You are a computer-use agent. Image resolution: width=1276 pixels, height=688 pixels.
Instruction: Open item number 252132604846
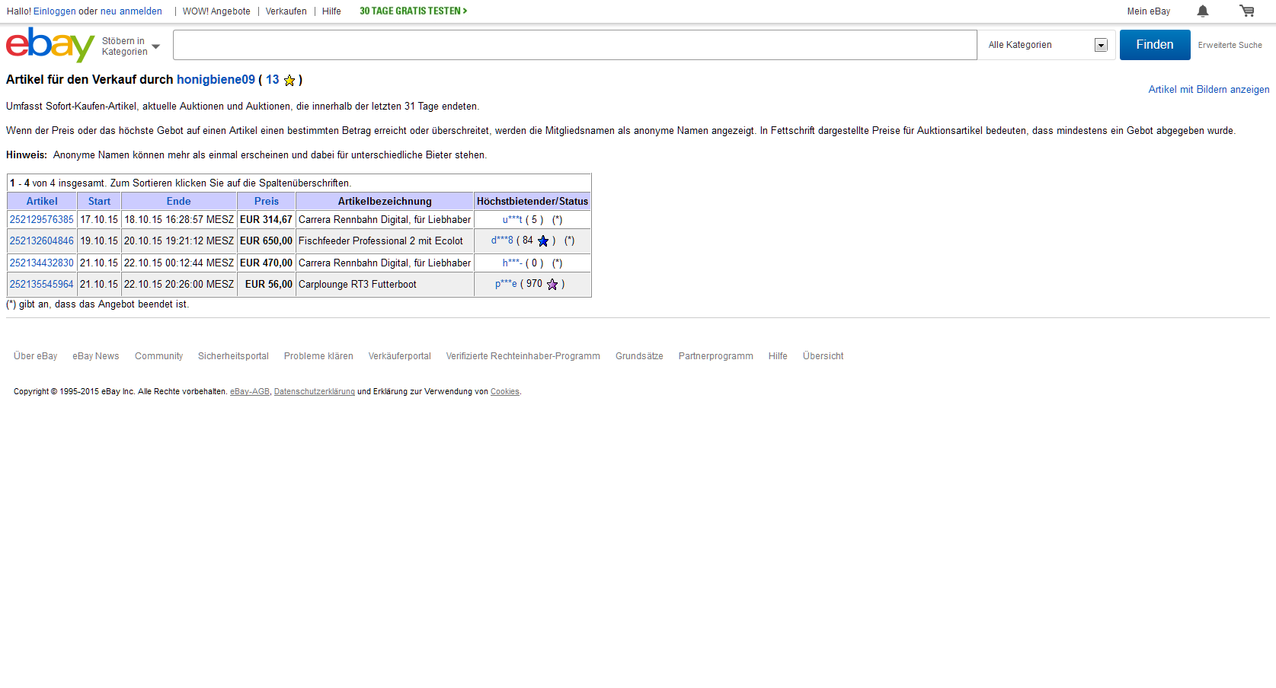pos(42,241)
